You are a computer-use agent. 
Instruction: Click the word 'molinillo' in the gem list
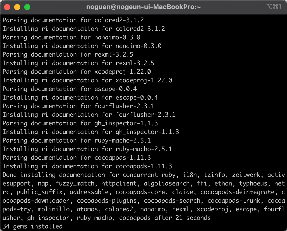[54, 209]
